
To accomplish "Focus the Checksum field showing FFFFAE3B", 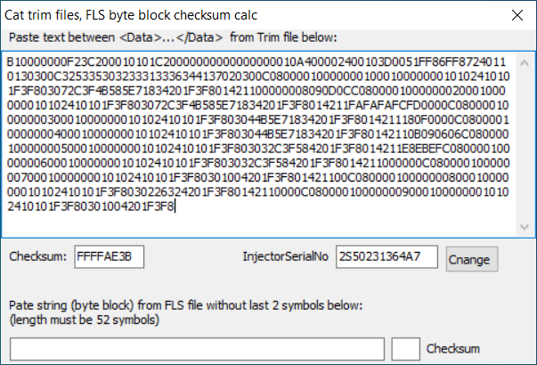I will 109,257.
